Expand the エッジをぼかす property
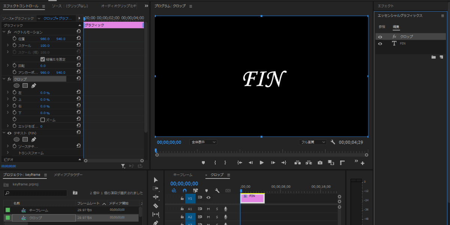Image resolution: width=450 pixels, height=225 pixels. coord(8,126)
